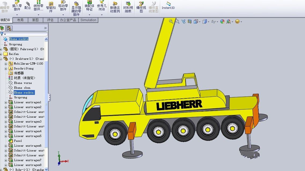Open dropdown arrow under 移动零部件
This screenshot has height=171, width=305.
pyautogui.click(x=63, y=15)
